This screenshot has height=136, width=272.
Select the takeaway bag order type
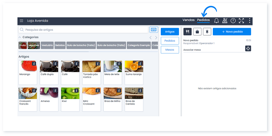pos(197,31)
